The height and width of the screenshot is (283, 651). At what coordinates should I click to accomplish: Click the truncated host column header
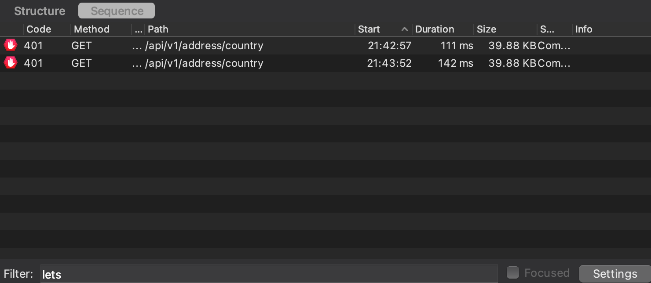138,29
